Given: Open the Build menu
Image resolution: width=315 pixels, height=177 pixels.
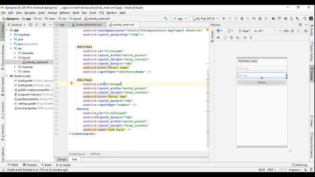Looking at the screenshot, I should (x=76, y=13).
